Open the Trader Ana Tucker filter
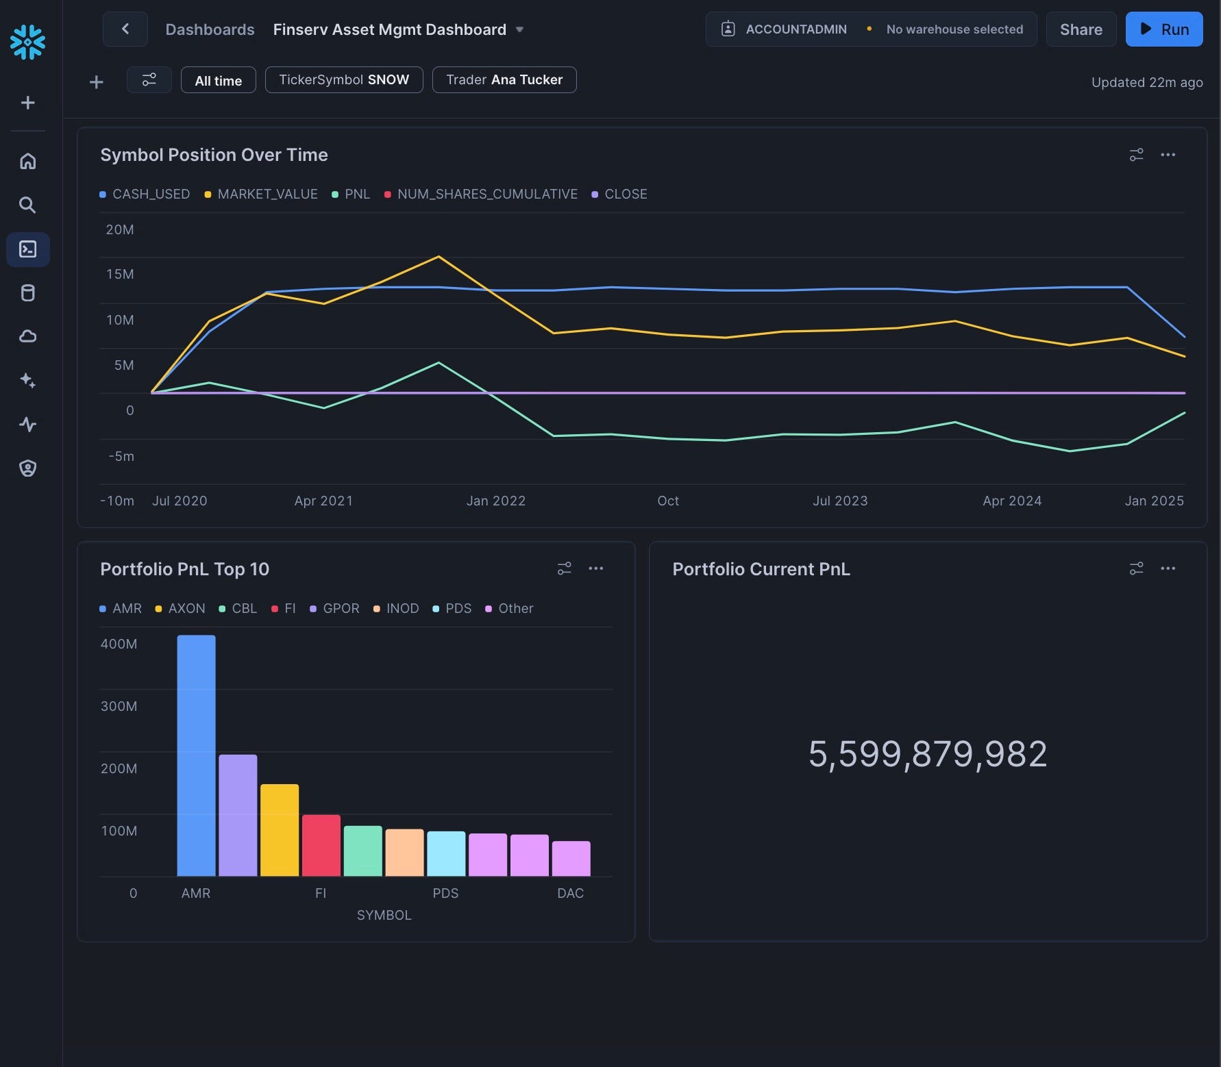 tap(504, 80)
